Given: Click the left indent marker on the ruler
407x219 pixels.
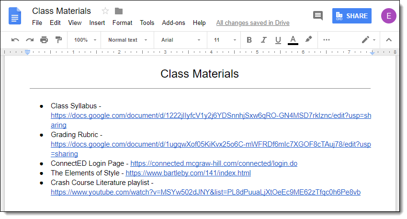Looking at the screenshot, I should [x=27, y=53].
